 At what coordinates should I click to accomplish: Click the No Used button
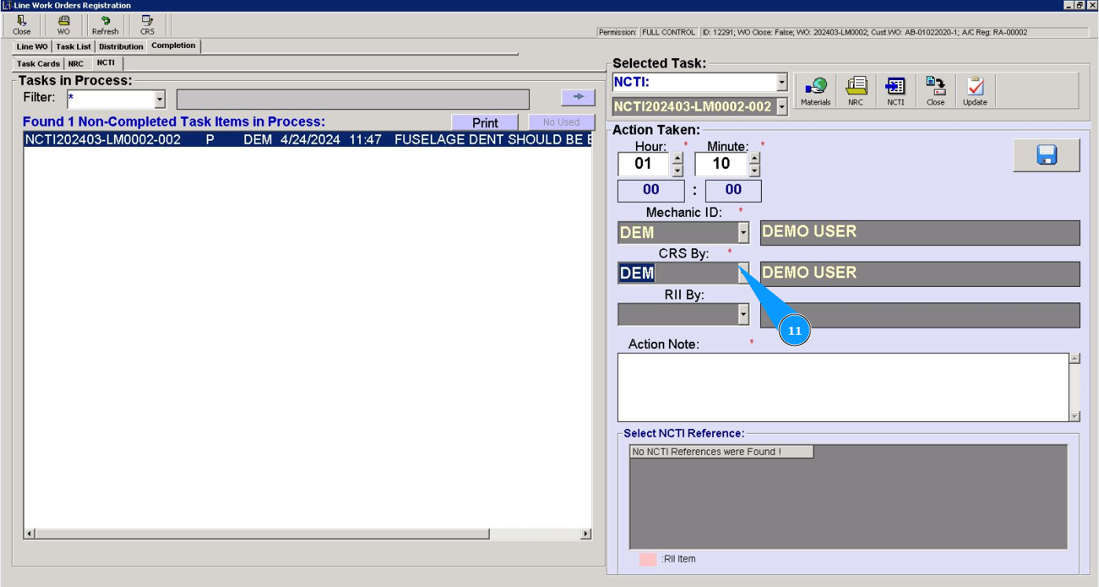561,123
